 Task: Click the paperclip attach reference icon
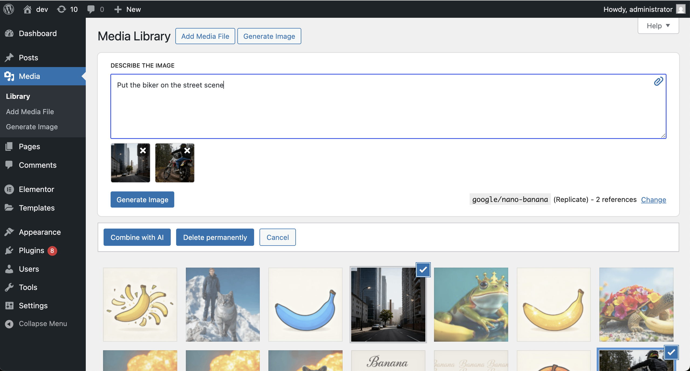pos(658,81)
